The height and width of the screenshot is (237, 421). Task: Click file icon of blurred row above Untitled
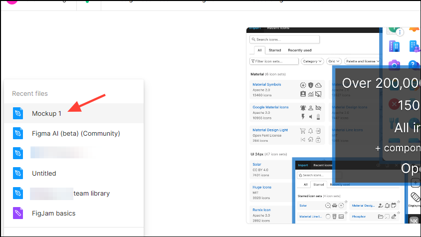(x=18, y=153)
